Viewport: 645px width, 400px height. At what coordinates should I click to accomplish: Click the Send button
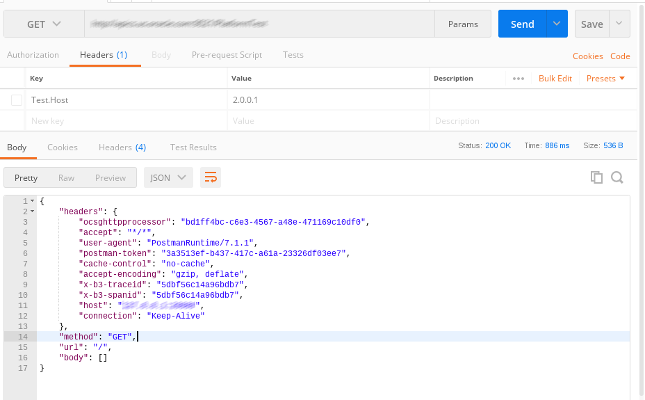point(523,24)
